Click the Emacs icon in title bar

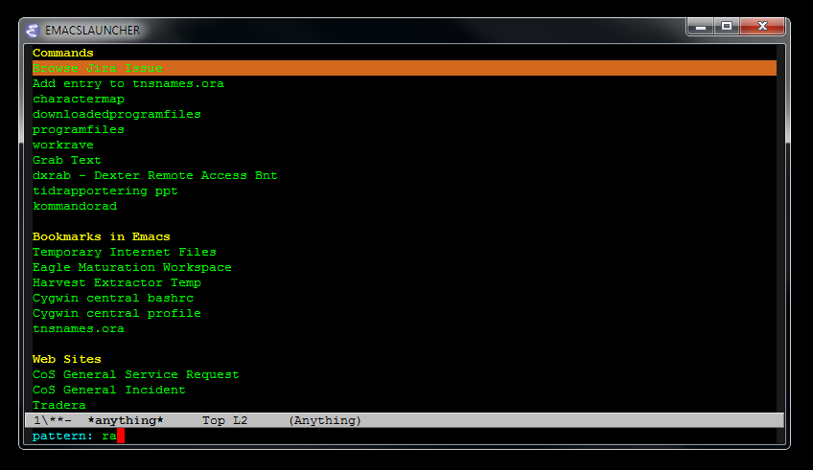tap(33, 31)
